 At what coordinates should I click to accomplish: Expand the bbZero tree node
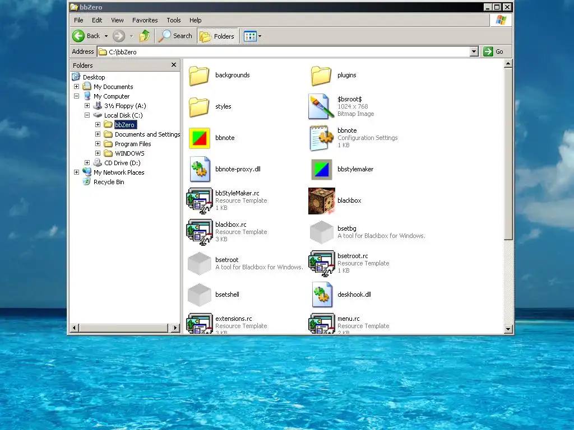[98, 125]
